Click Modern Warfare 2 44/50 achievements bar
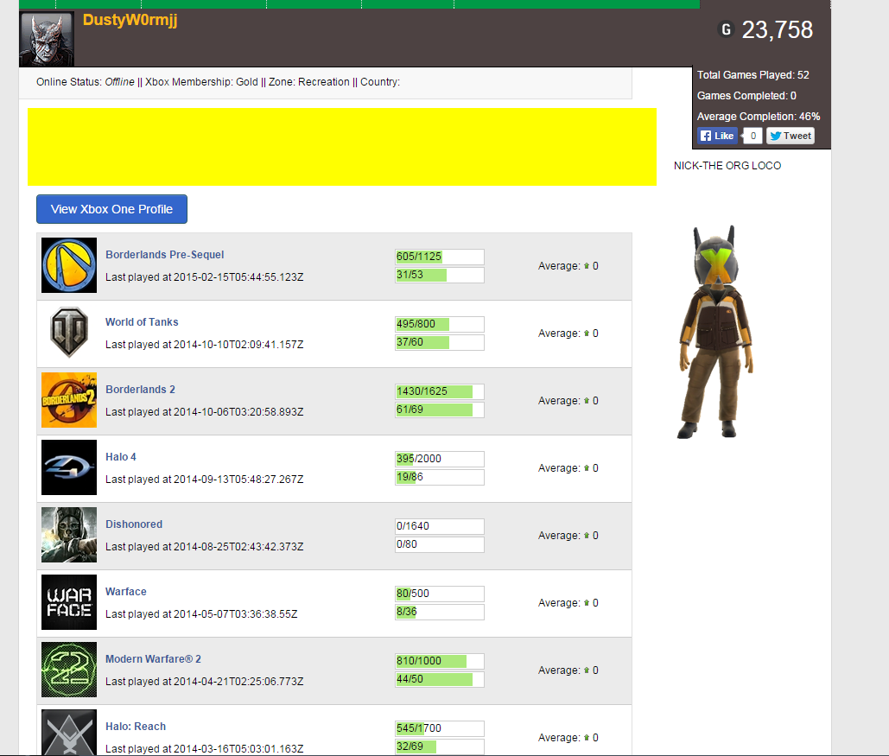889x756 pixels. pos(440,679)
